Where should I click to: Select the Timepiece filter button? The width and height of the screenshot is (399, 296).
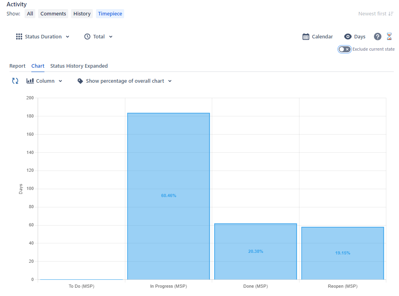(x=110, y=13)
